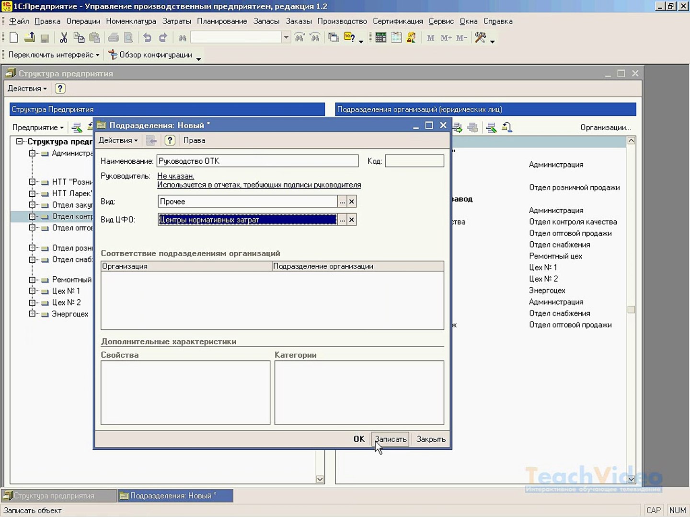
Task: Open the Номенклатура menu
Action: click(131, 21)
